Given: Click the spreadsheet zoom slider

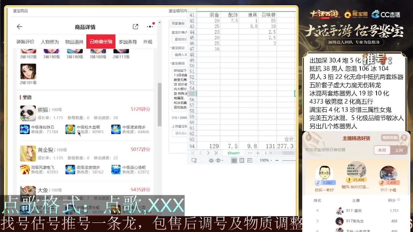Looking at the screenshot, I should 288,160.
